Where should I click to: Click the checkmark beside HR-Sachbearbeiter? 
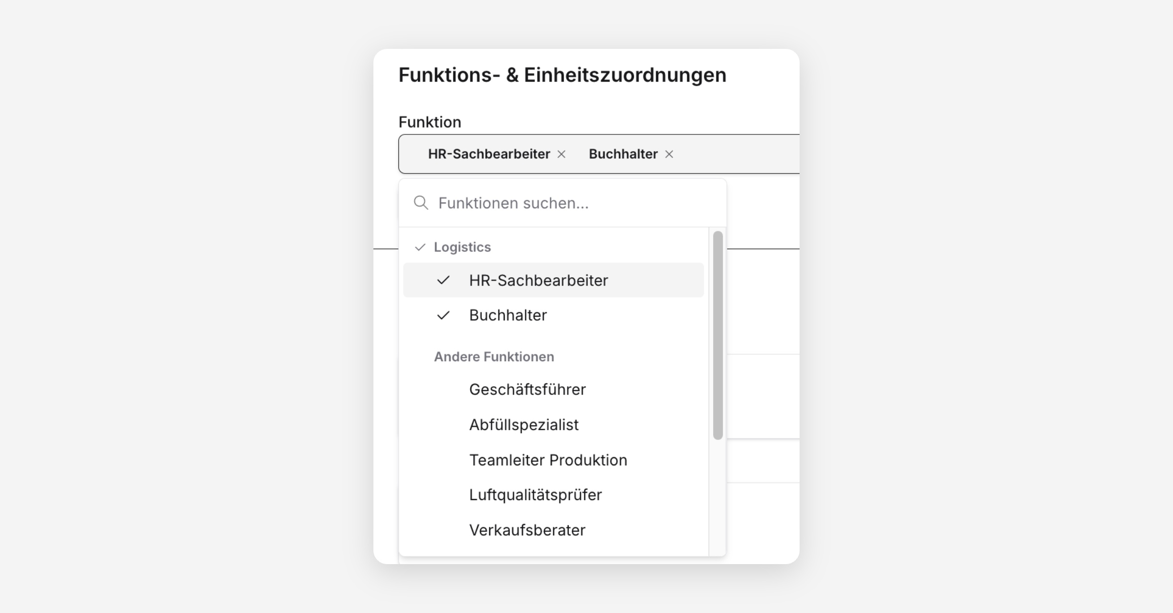coord(443,280)
